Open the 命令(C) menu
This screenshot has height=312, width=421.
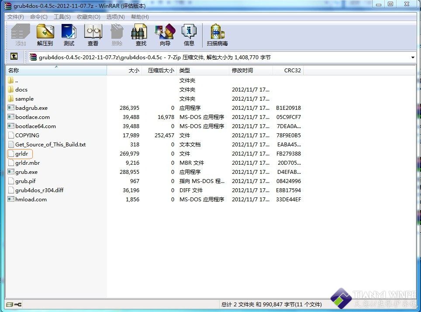[39, 17]
